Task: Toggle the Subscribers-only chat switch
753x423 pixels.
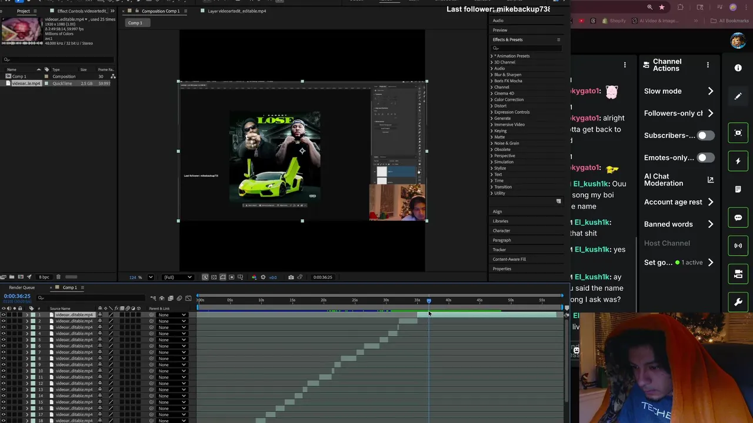Action: click(x=706, y=136)
